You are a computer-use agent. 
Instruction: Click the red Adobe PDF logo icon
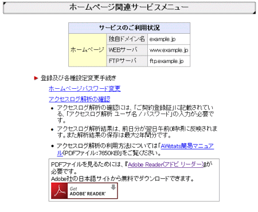[59, 191]
